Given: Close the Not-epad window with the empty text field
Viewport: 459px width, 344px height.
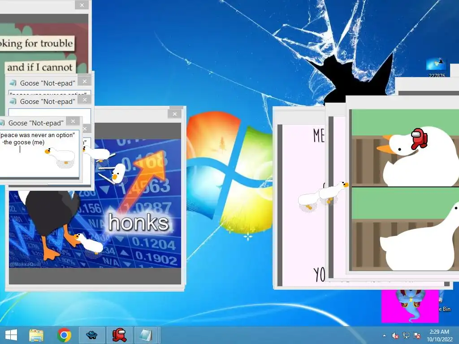Looking at the screenshot, I should [85, 100].
